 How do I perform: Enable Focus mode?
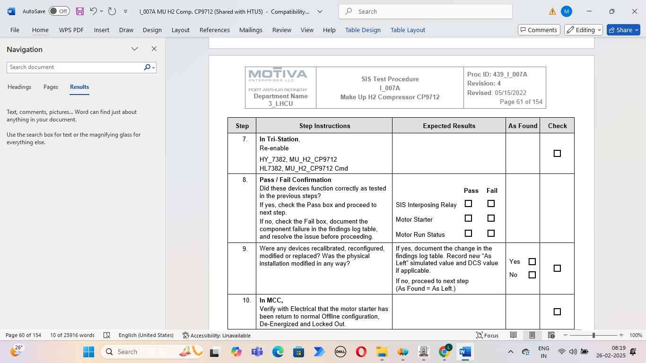coord(487,335)
